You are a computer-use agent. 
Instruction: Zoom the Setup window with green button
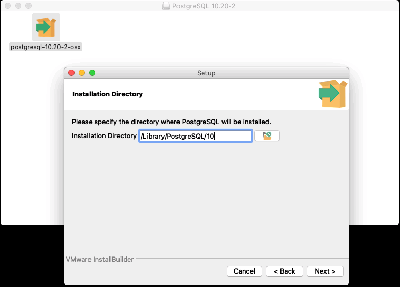pyautogui.click(x=92, y=73)
